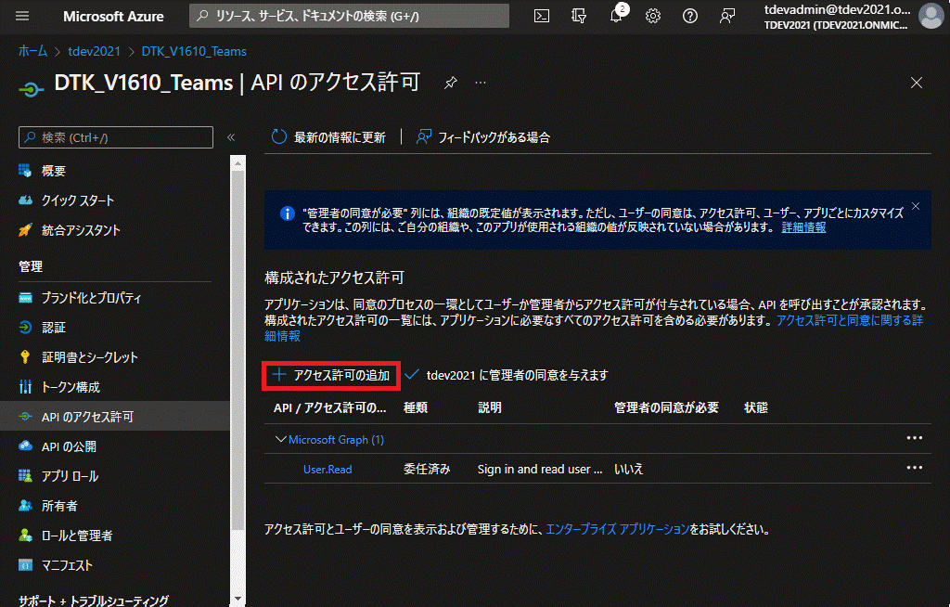Click the refresh icon for 最新の情報に更新
The height and width of the screenshot is (607, 950).
(278, 137)
